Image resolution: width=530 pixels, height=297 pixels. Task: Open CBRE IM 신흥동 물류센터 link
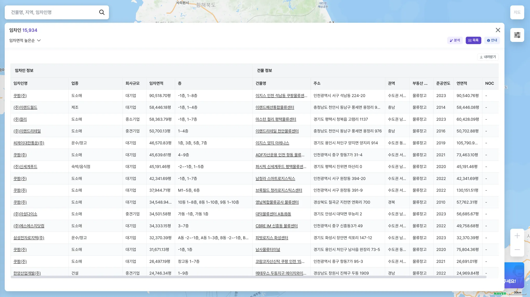pyautogui.click(x=276, y=226)
